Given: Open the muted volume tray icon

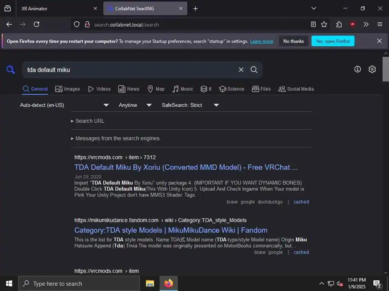Looking at the screenshot, I should pyautogui.click(x=340, y=283).
